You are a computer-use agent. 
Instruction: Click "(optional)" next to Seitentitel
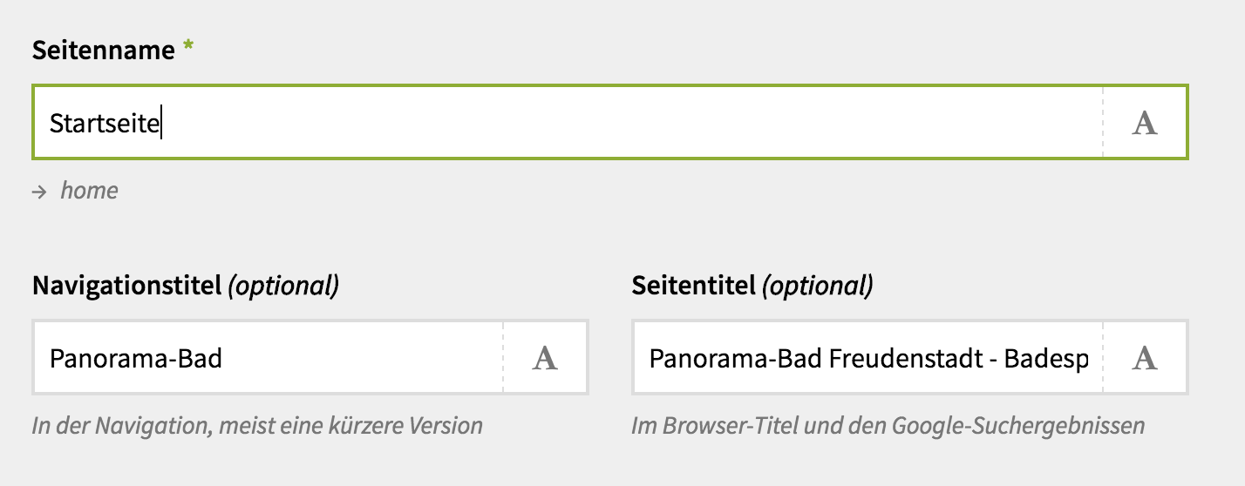[817, 286]
